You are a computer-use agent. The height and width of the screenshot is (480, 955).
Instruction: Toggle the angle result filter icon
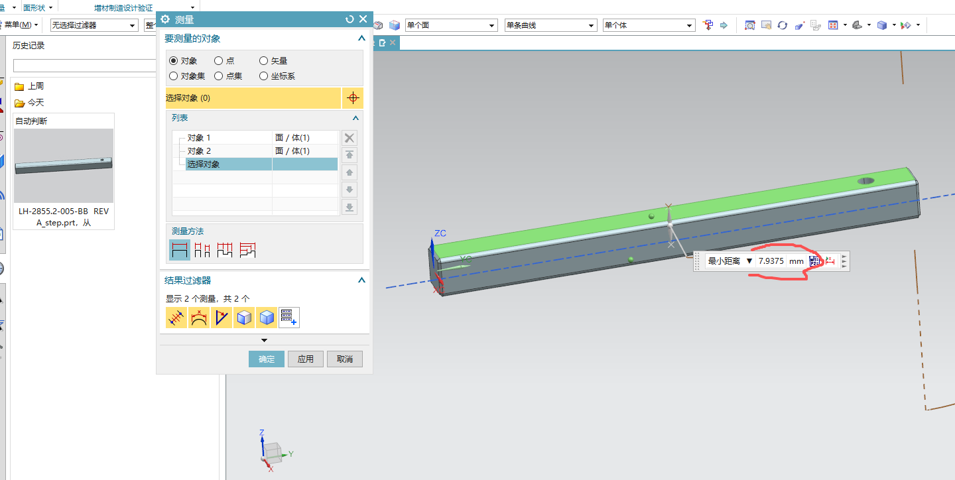[221, 318]
